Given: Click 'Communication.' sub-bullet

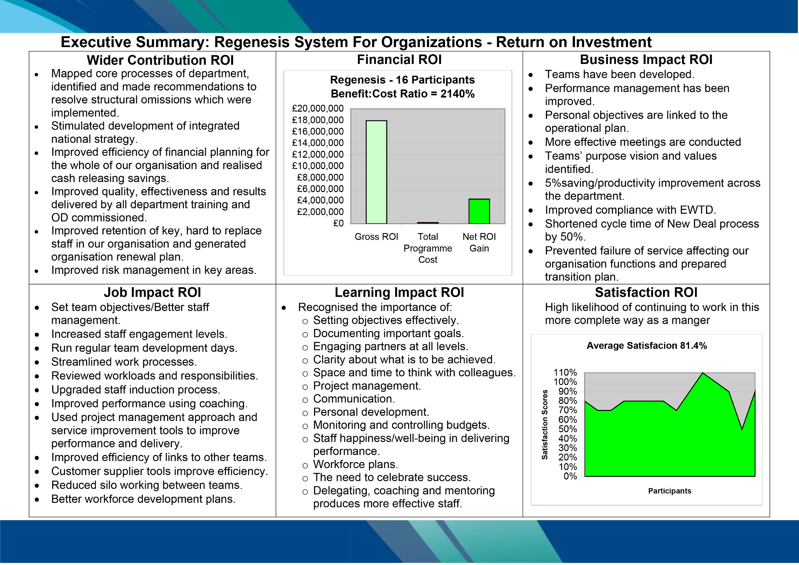Looking at the screenshot, I should click(x=354, y=399).
